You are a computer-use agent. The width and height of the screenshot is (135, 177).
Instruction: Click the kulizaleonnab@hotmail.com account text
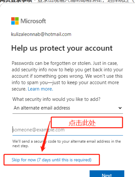(x=41, y=34)
